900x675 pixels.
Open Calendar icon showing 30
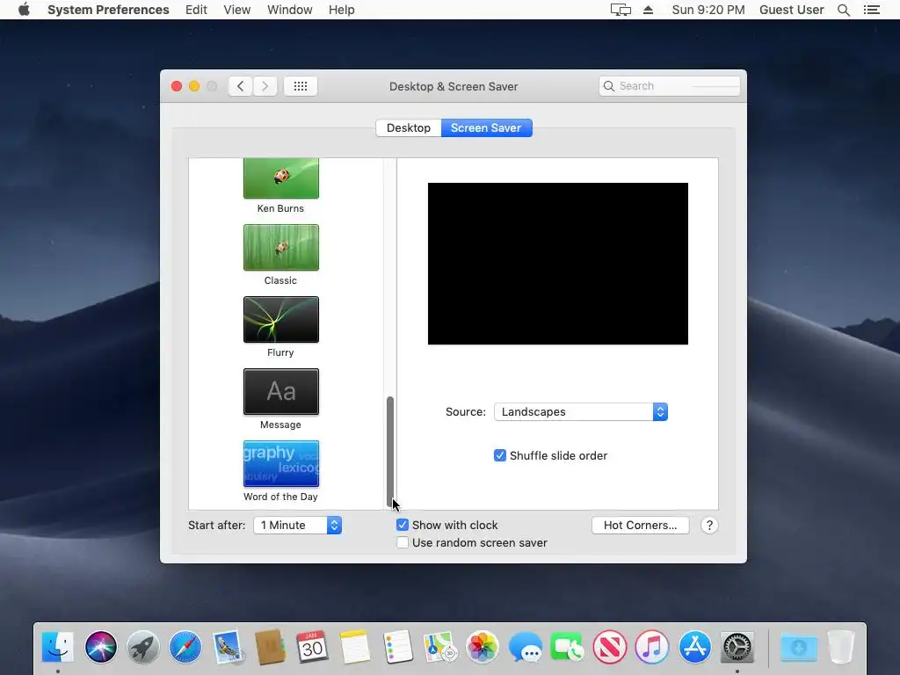(x=312, y=647)
